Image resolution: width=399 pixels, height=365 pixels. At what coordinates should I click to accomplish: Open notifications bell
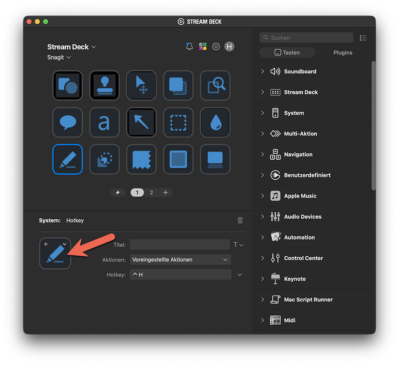pyautogui.click(x=189, y=46)
